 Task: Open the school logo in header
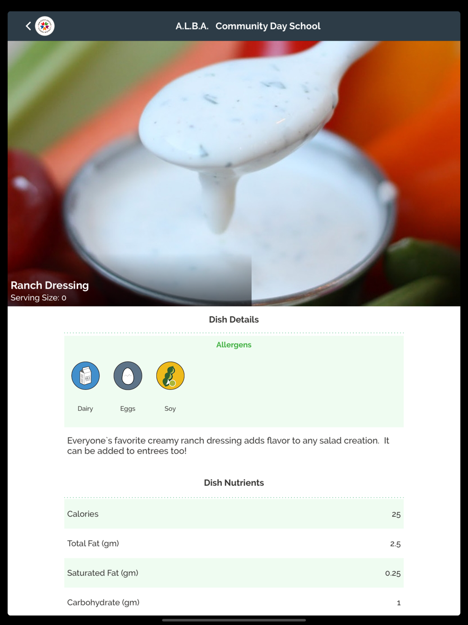(45, 26)
